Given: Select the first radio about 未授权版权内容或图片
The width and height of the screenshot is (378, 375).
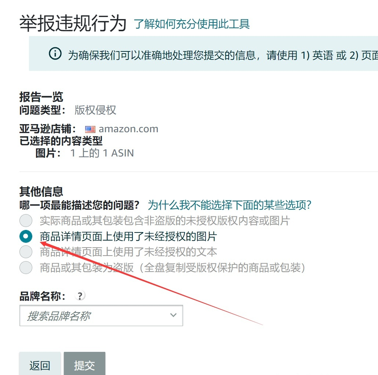Looking at the screenshot, I should coord(26,220).
